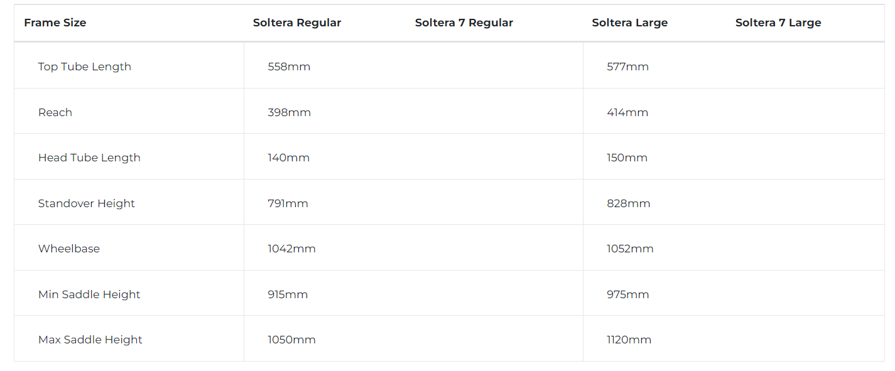This screenshot has width=895, height=371.
Task: Click the Soltera 7 Large header
Action: point(778,23)
